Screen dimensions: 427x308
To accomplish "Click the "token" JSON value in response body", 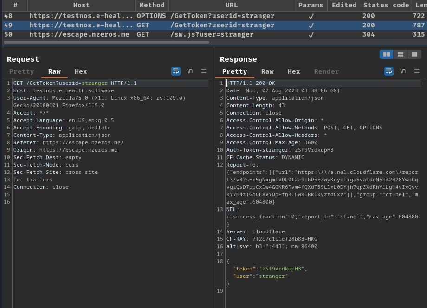I will 282,269.
